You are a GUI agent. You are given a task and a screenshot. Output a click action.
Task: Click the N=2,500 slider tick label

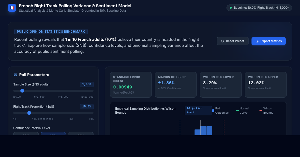(39, 97)
